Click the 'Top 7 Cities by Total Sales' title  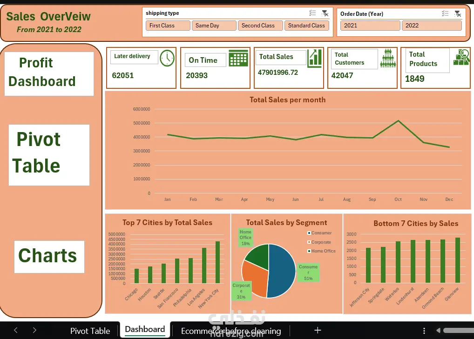coord(167,223)
